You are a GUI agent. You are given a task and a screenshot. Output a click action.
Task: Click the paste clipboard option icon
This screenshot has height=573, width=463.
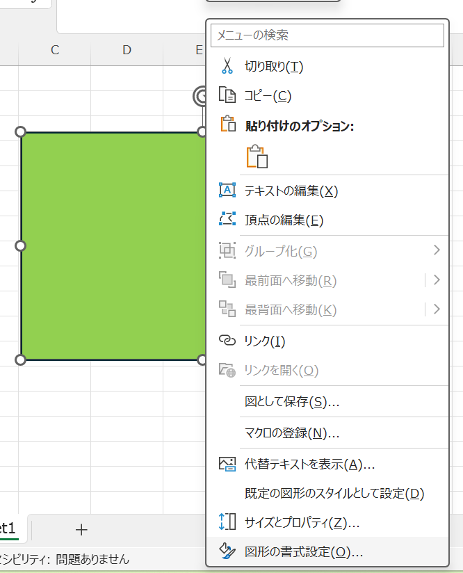[x=257, y=156]
